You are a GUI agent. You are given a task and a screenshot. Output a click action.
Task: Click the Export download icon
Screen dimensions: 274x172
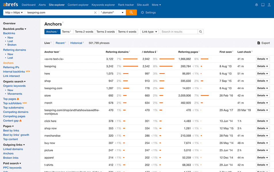tap(258, 43)
